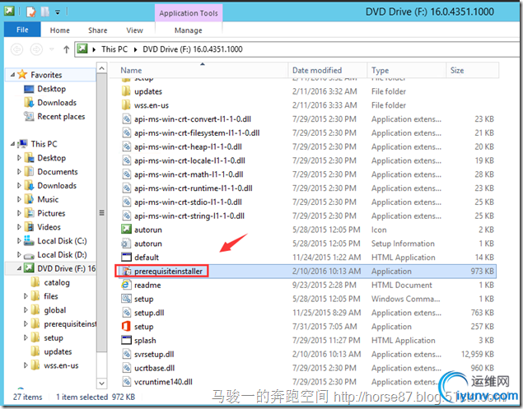The image size is (523, 409).
Task: Open the recent locations dropdown arrow
Action: (52, 49)
